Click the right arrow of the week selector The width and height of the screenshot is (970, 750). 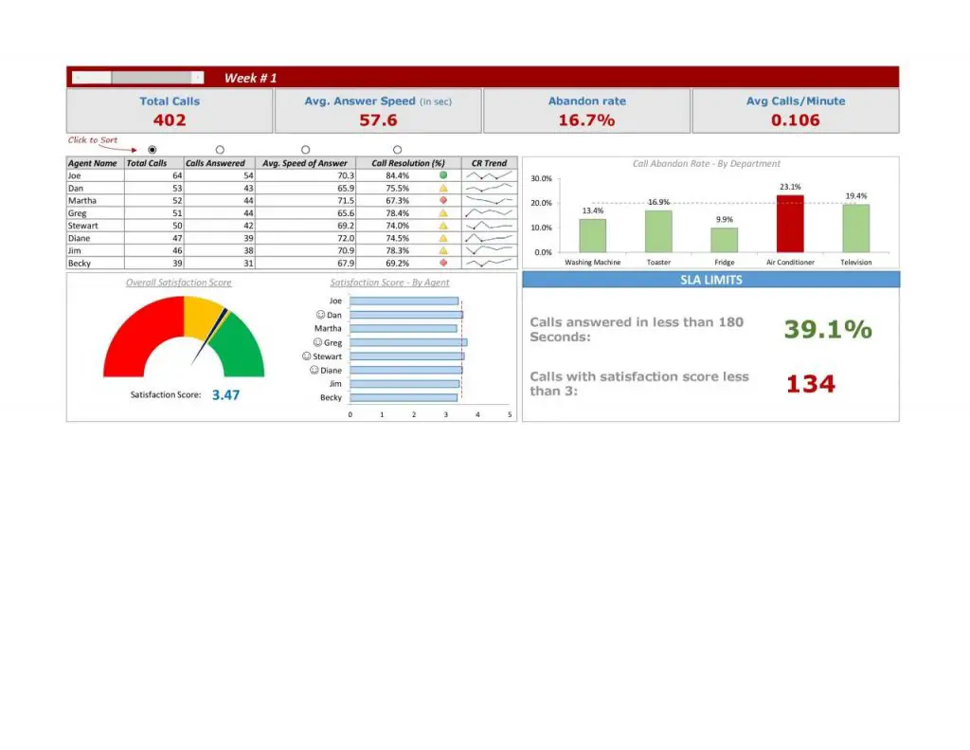click(x=197, y=76)
